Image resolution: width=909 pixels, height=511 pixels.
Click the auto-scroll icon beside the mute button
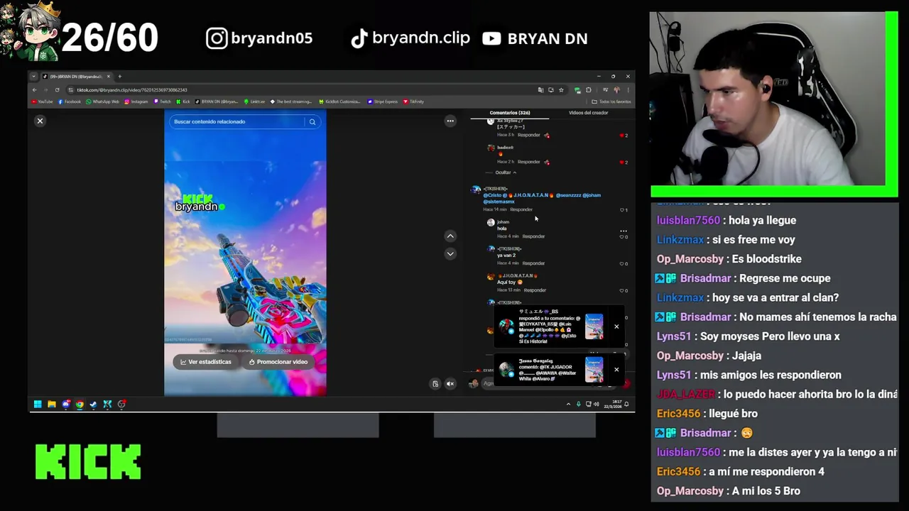435,384
